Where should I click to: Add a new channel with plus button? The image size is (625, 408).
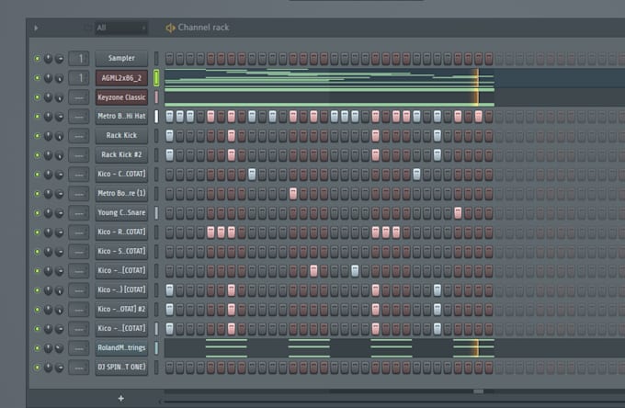point(120,398)
